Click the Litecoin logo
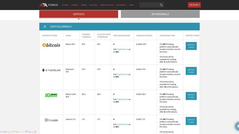 tap(51, 120)
